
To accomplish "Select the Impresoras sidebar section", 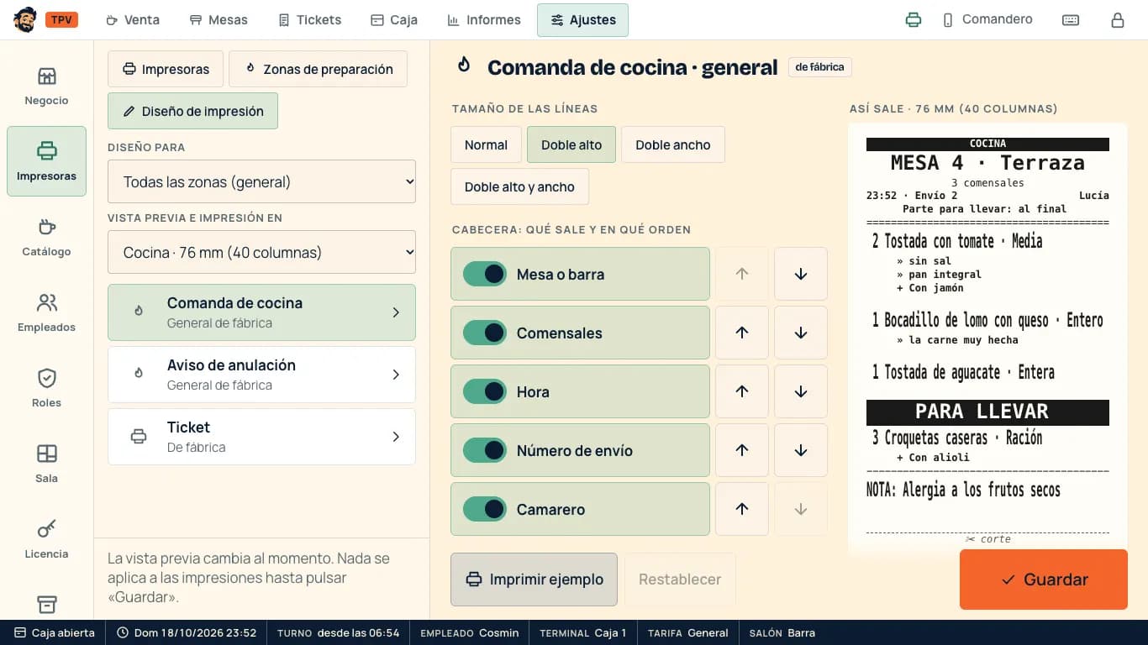I will [x=46, y=161].
